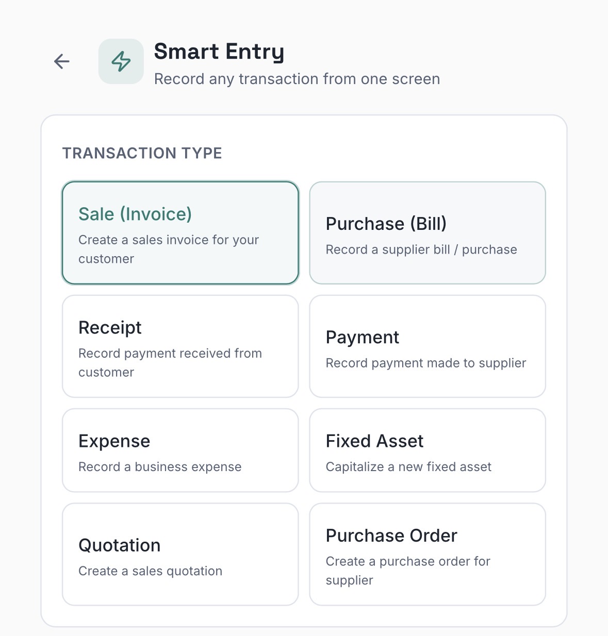Click the Smart Entry lightning bolt icon
This screenshot has width=608, height=636.
[x=121, y=61]
